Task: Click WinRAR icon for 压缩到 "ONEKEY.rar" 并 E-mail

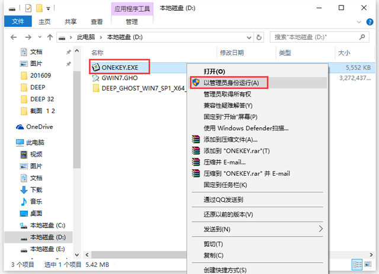Action: [196, 173]
